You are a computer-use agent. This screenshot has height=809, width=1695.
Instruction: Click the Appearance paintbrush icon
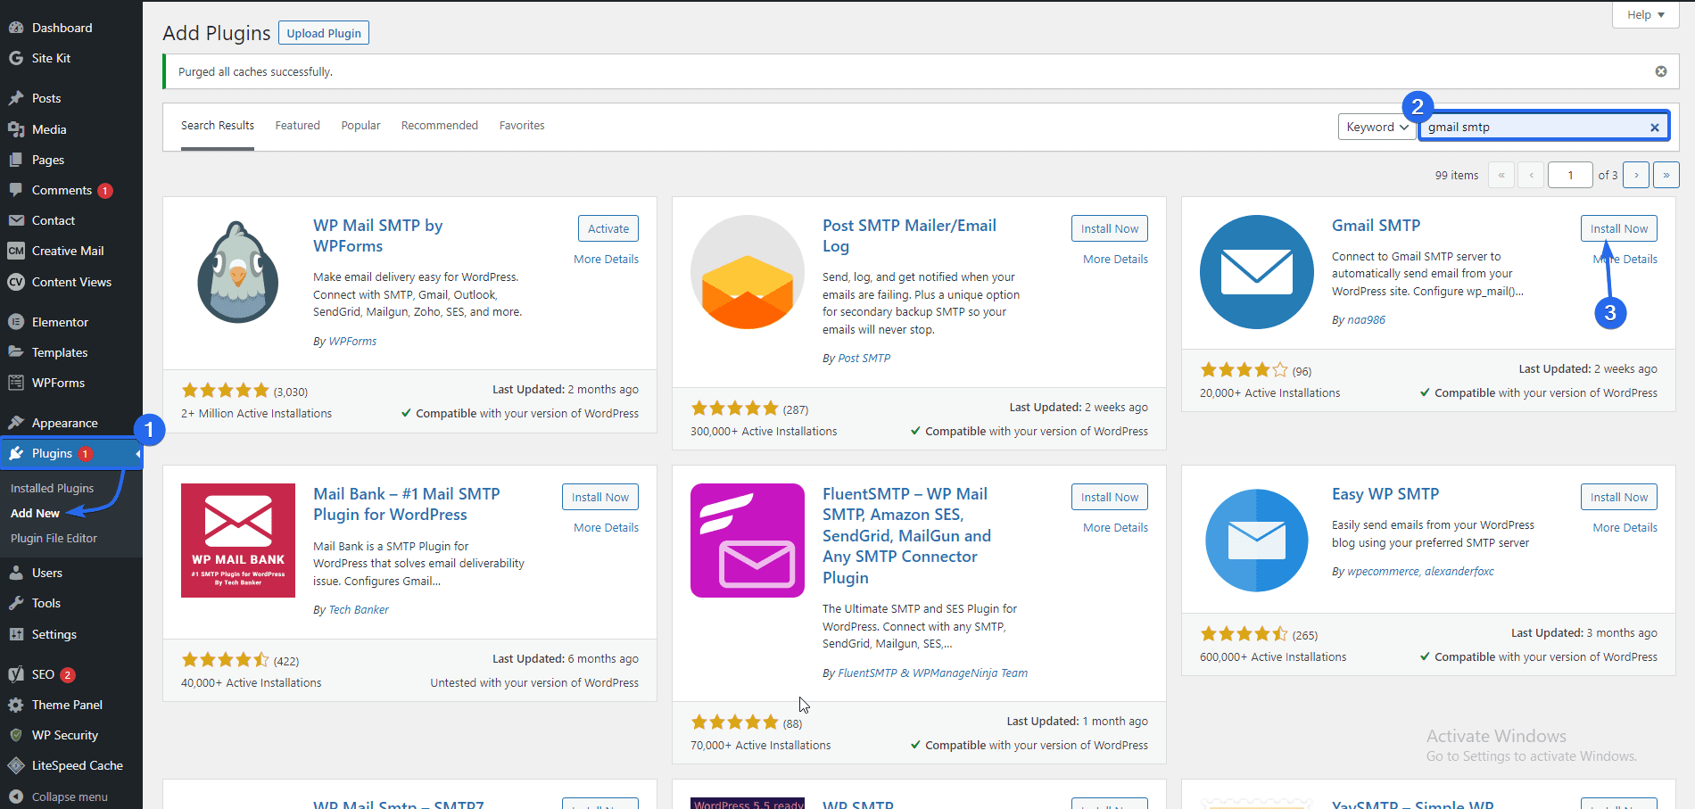pos(16,423)
